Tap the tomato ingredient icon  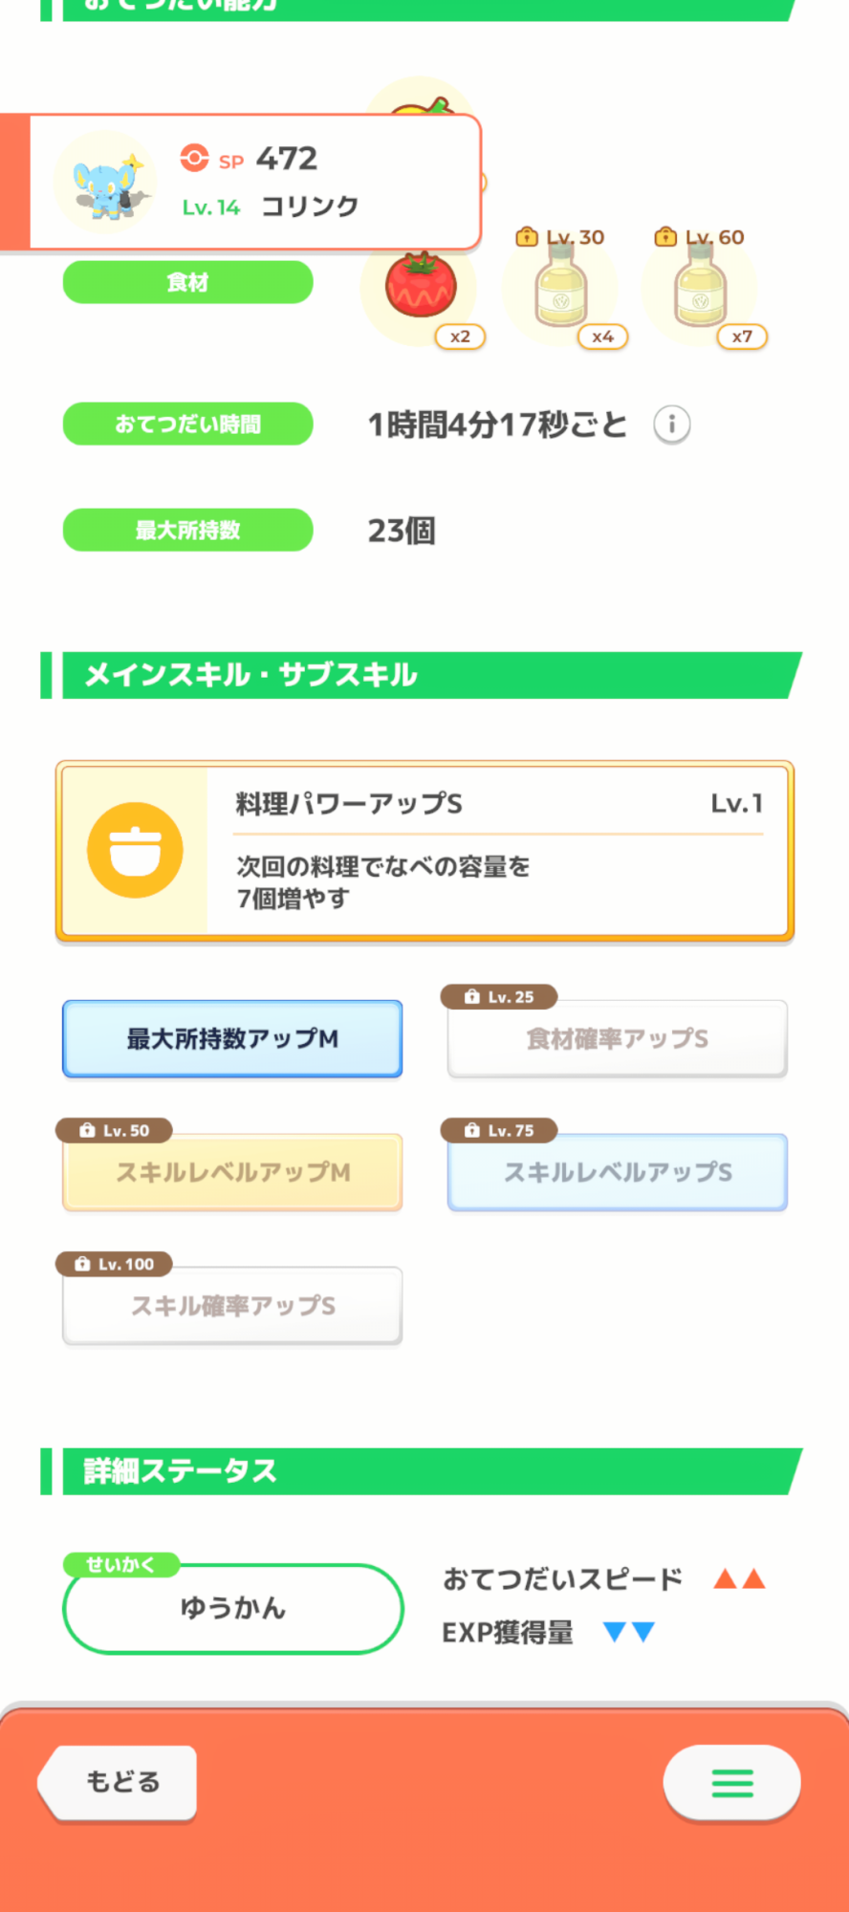pos(421,287)
